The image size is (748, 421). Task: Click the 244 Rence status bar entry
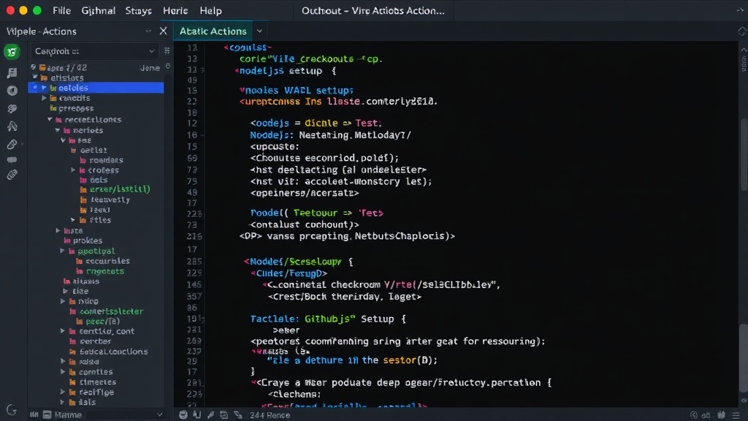pyautogui.click(x=270, y=415)
